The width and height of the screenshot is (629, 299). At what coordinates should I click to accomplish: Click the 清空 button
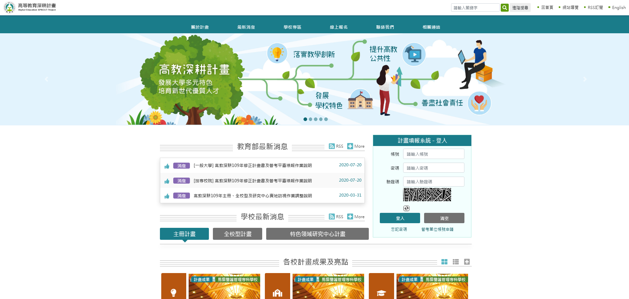pyautogui.click(x=444, y=218)
